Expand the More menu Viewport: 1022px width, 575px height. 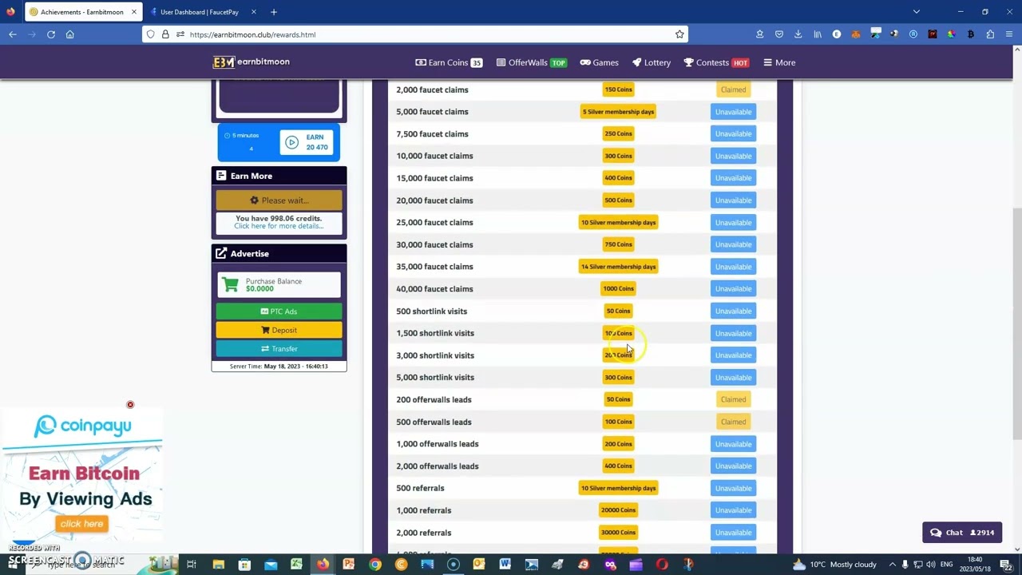pyautogui.click(x=779, y=62)
